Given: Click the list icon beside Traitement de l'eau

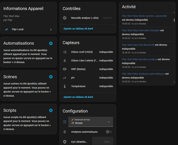Looking at the screenshot, I should point(65,122).
